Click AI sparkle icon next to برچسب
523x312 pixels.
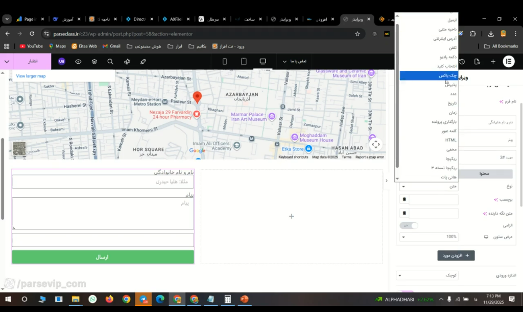(496, 200)
